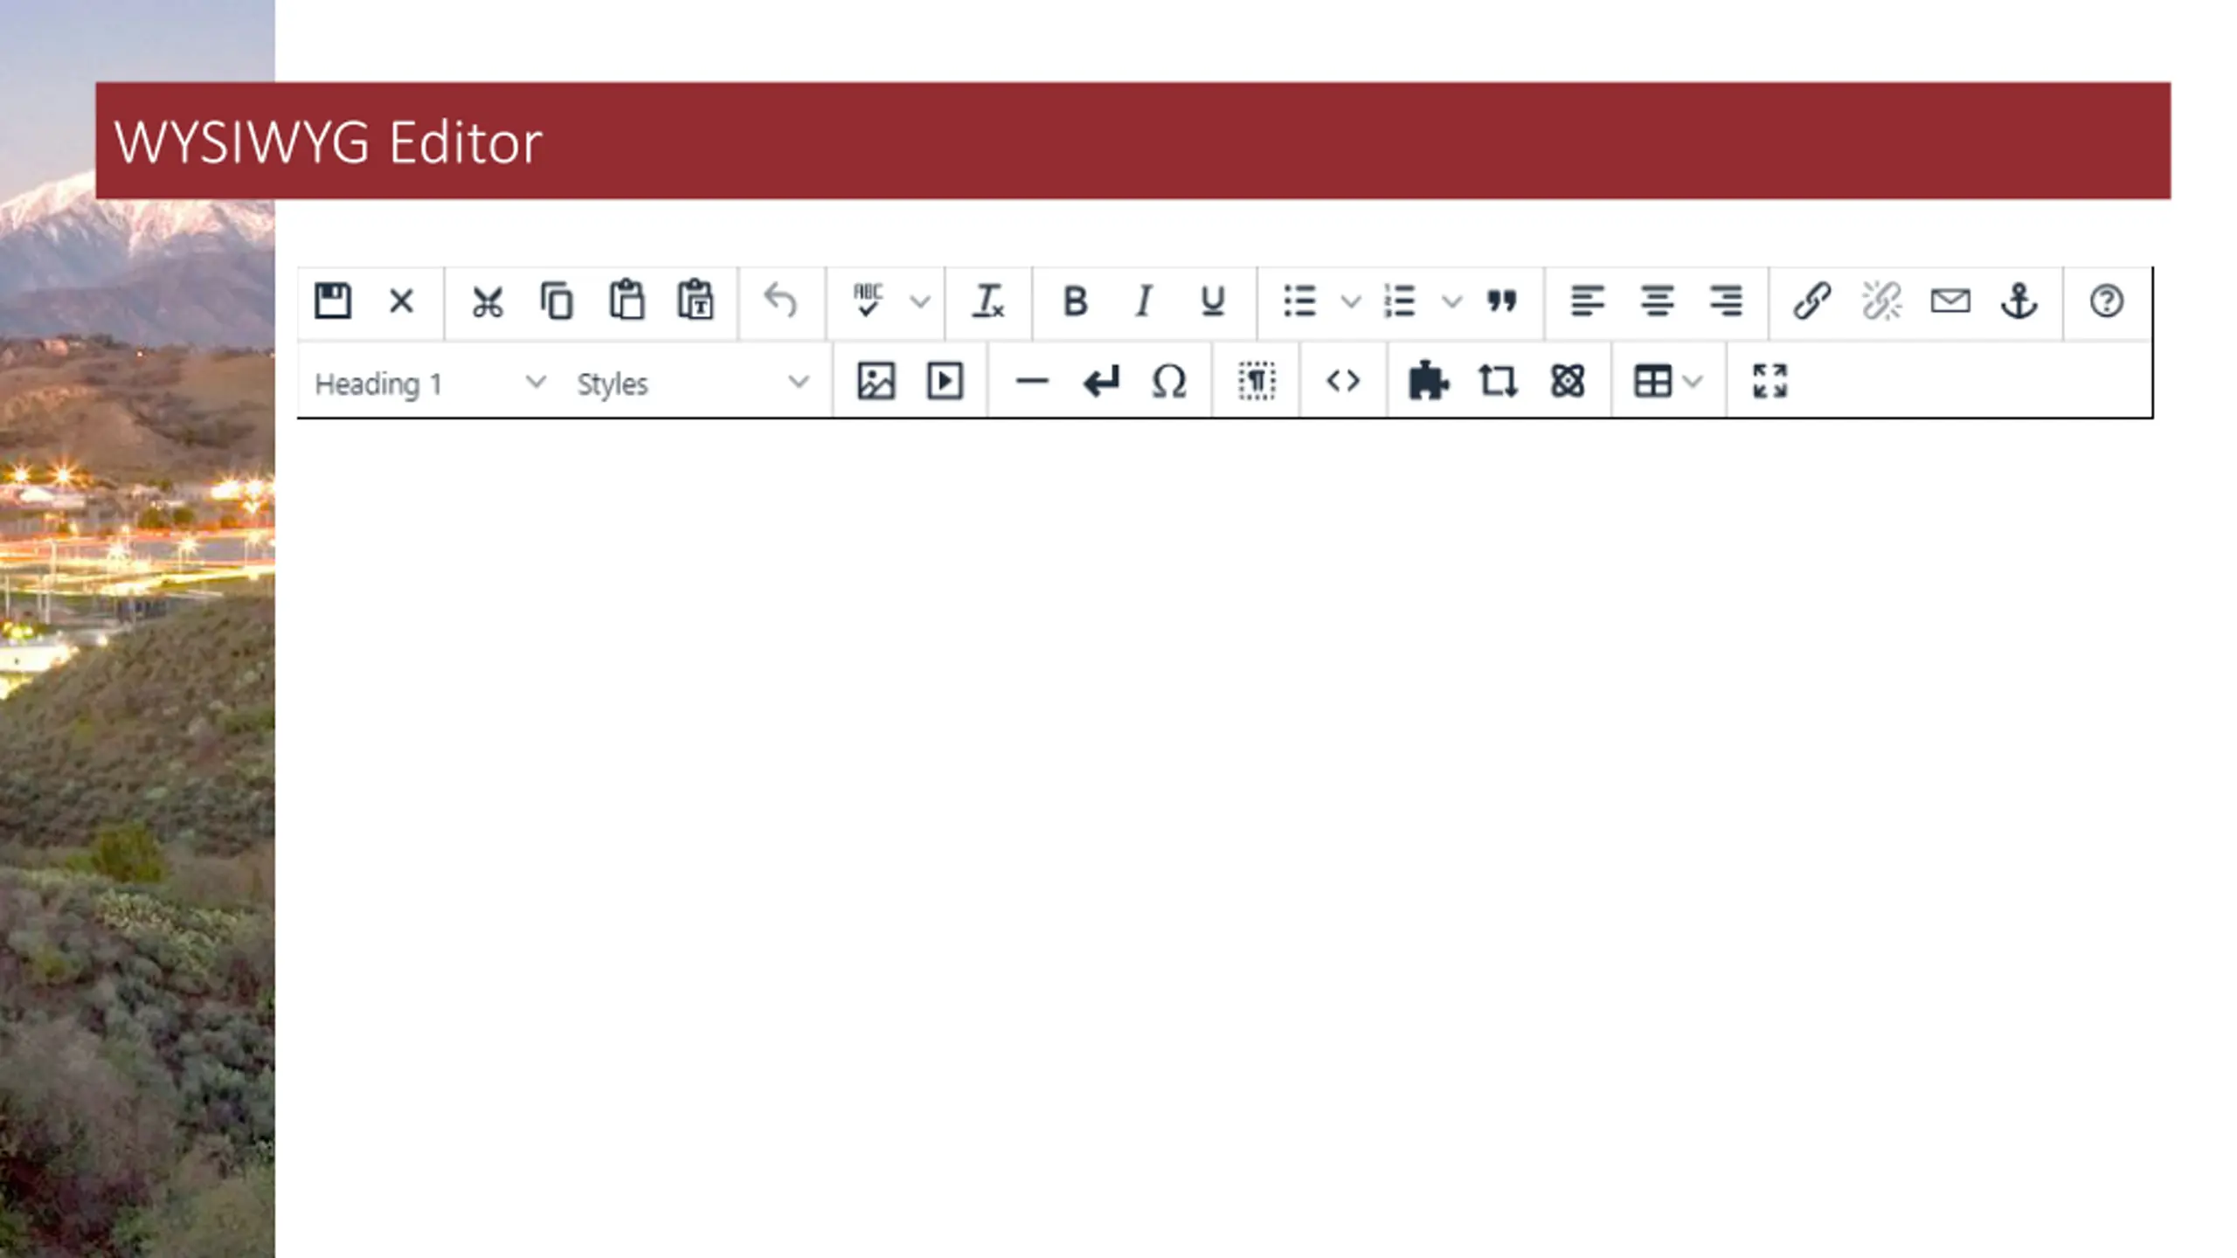2237x1258 pixels.
Task: Click the Save floppy disk icon
Action: point(332,301)
